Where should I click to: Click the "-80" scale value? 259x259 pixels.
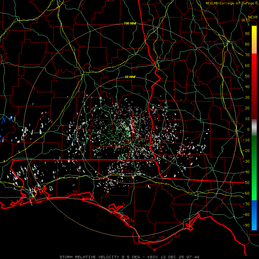pos(246,215)
